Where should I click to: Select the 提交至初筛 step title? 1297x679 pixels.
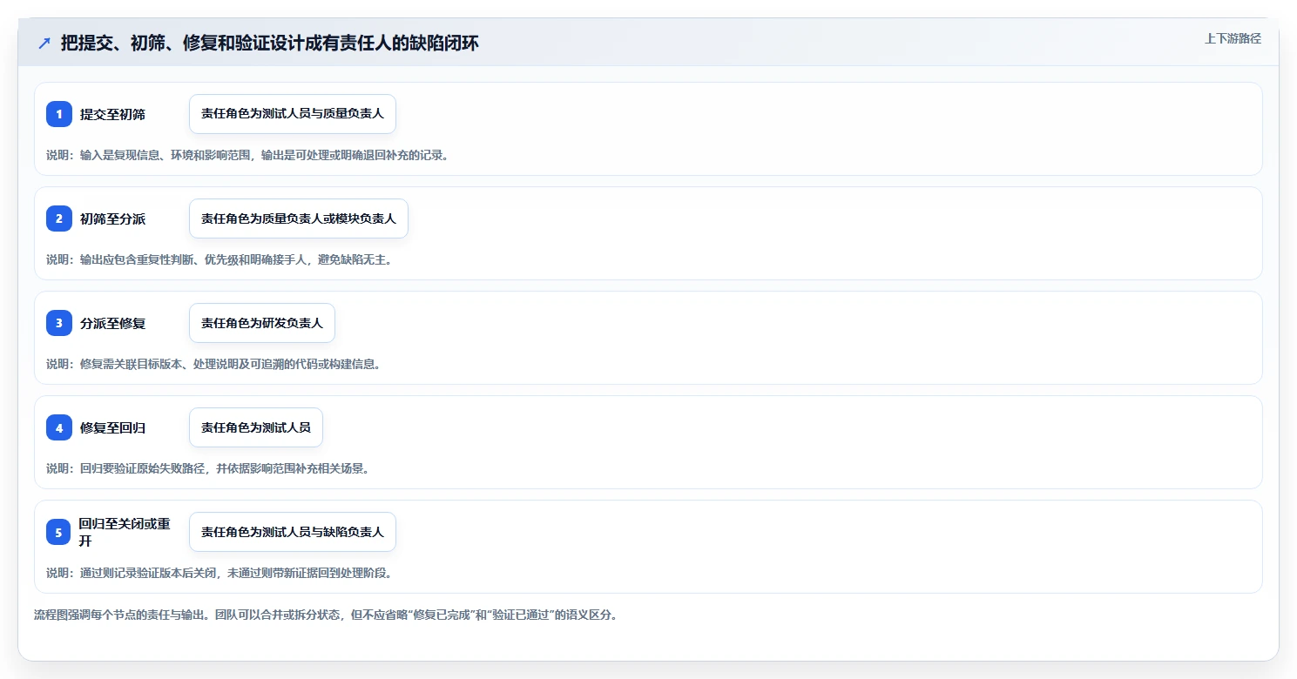tap(113, 114)
